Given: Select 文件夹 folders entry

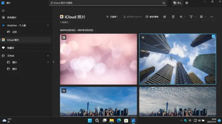Looking at the screenshot, I should 26,56.
